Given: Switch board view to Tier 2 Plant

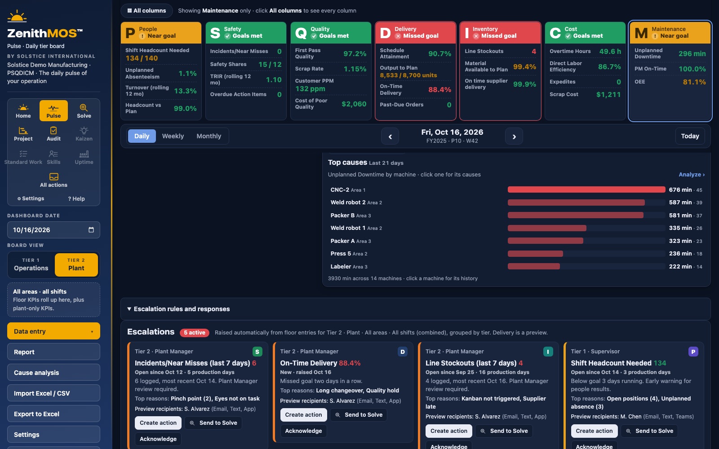Looking at the screenshot, I should click(x=76, y=264).
